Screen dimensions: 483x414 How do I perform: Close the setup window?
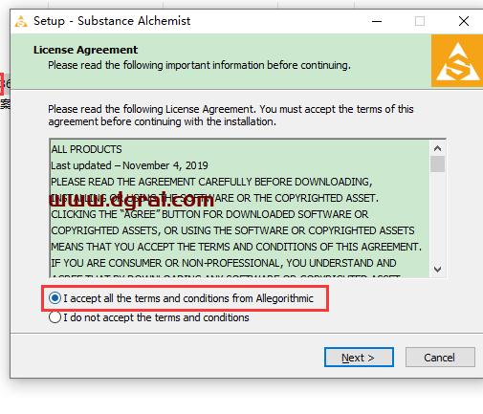pyautogui.click(x=464, y=21)
